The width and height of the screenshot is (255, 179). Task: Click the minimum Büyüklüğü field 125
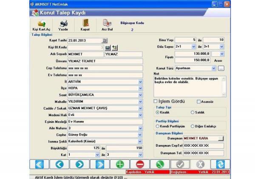point(84,148)
